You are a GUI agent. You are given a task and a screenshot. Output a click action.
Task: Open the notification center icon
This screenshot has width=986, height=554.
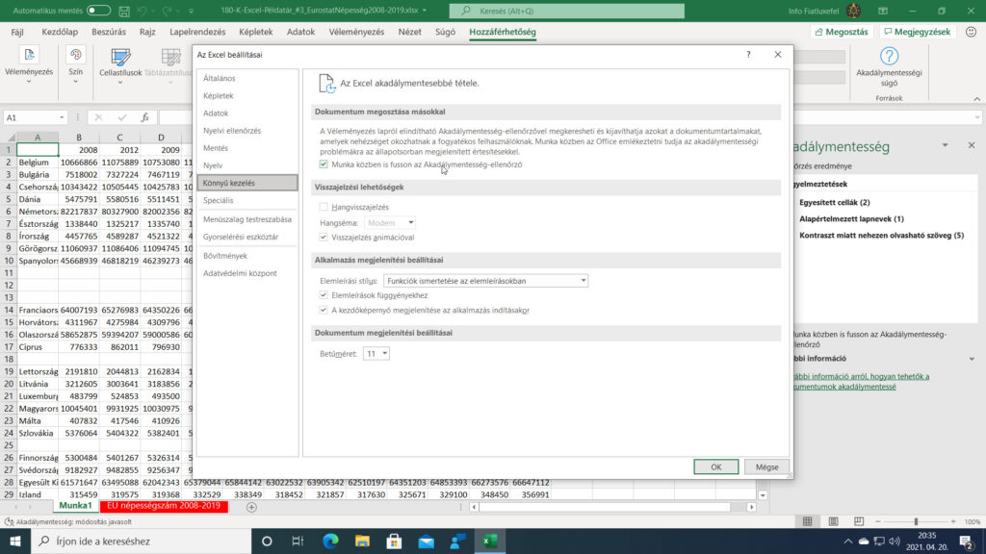pyautogui.click(x=967, y=541)
